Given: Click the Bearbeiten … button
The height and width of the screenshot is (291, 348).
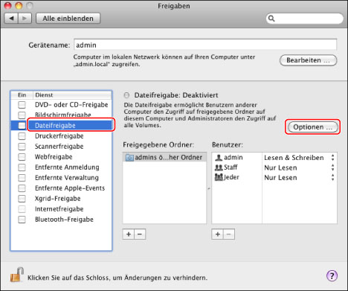Looking at the screenshot, I should 308,60.
